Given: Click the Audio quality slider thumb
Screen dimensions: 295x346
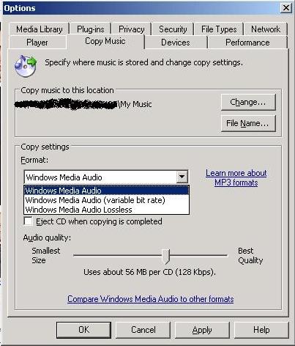Looking at the screenshot, I should click(x=166, y=257).
